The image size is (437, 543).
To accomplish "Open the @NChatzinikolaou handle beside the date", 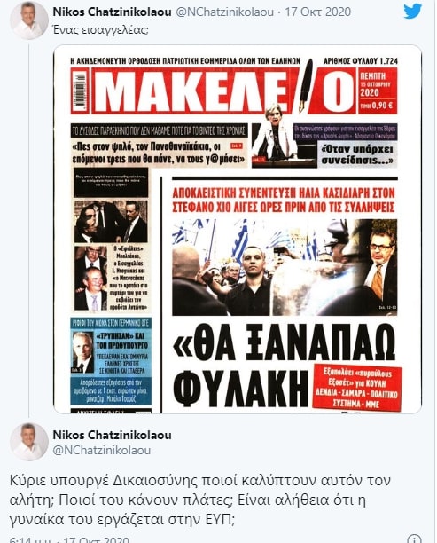I will click(225, 12).
